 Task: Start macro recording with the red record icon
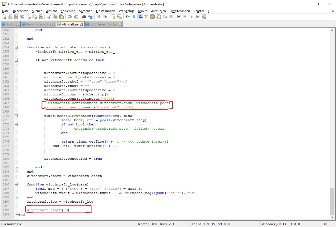tap(179, 17)
